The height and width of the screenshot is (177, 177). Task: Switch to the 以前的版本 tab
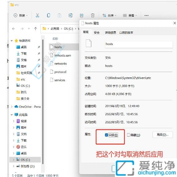point(126,33)
